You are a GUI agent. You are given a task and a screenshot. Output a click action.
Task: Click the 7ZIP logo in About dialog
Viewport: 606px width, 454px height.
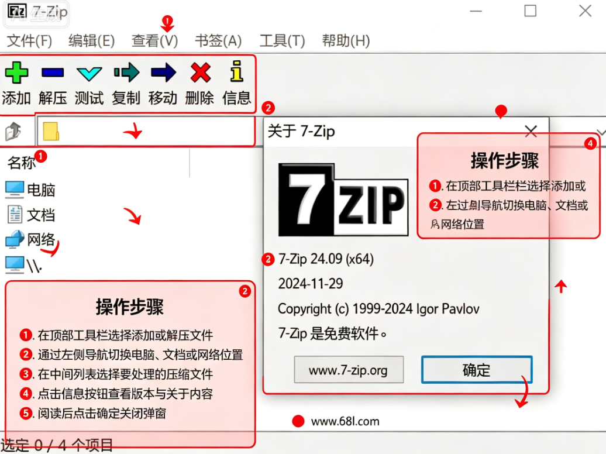343,200
